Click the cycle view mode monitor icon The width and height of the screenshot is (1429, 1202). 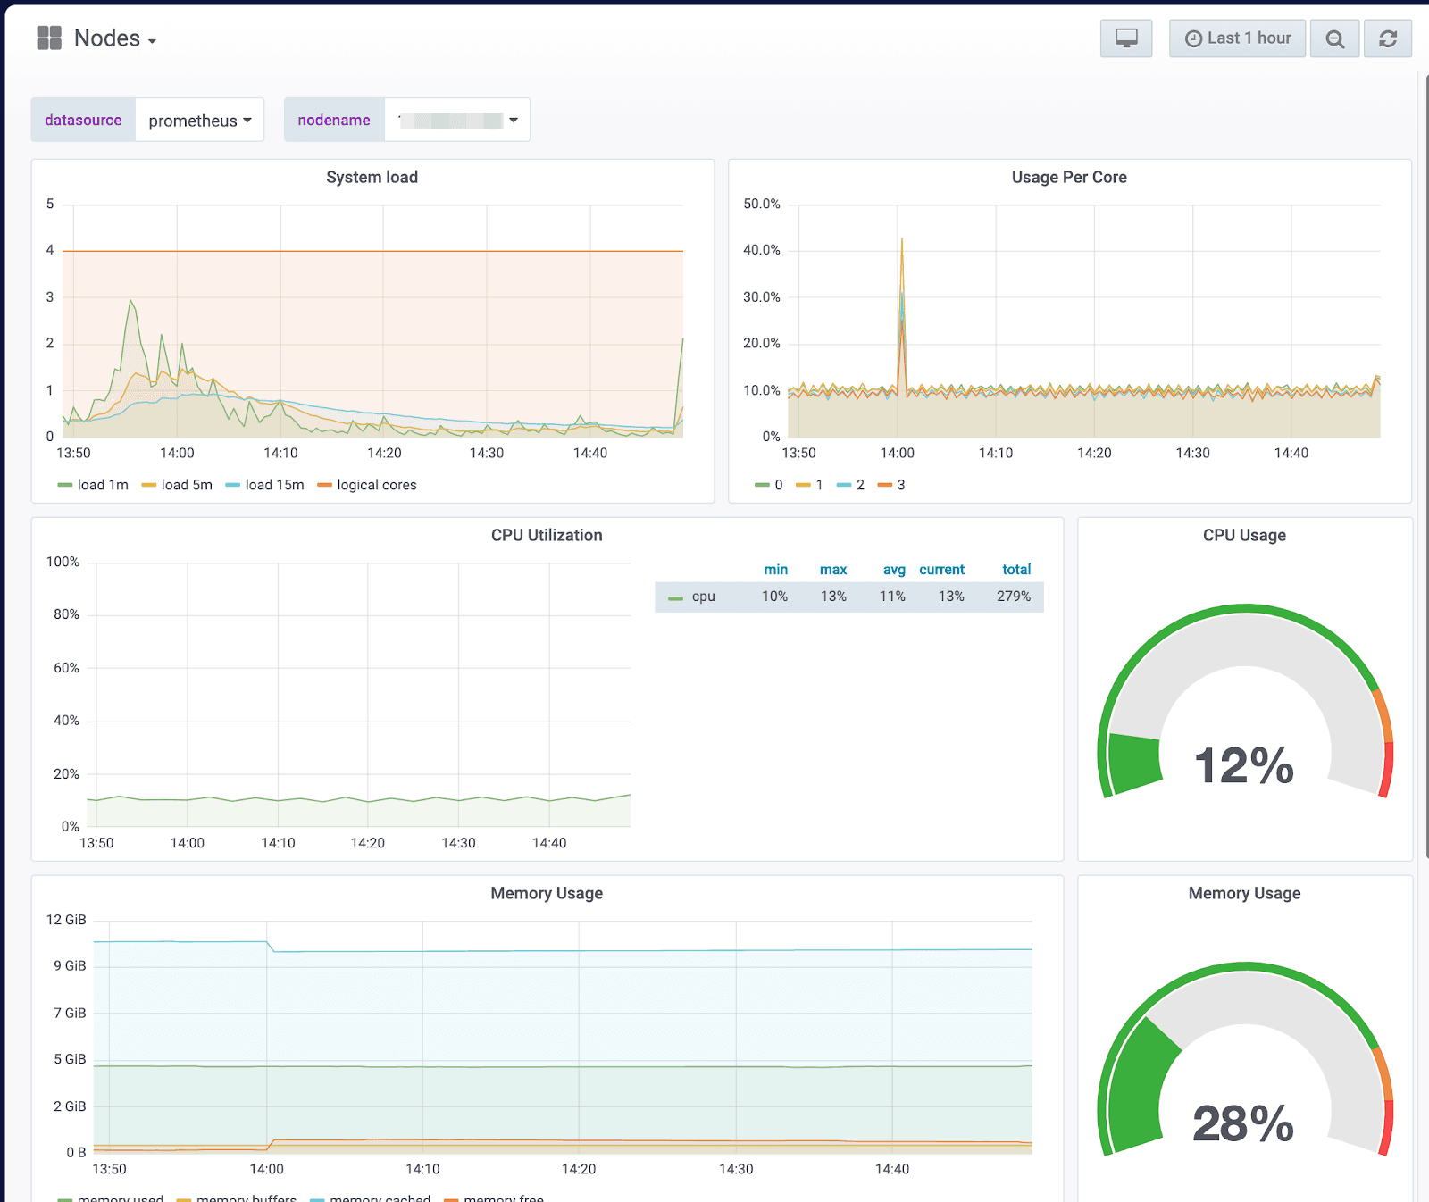point(1125,38)
